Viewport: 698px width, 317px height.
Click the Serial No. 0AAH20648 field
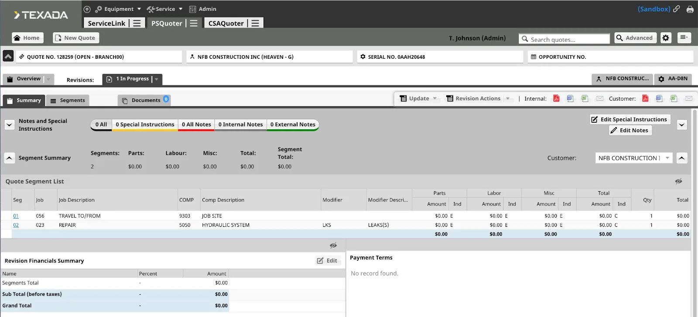point(440,57)
